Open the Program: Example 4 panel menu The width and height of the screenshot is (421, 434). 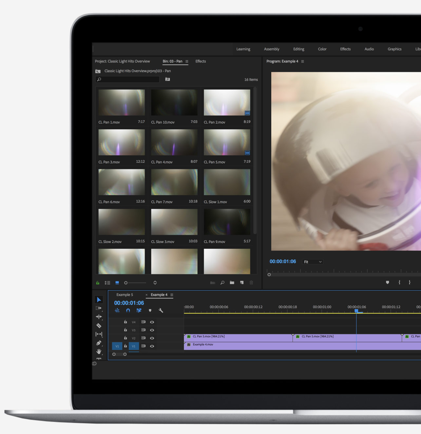click(302, 62)
